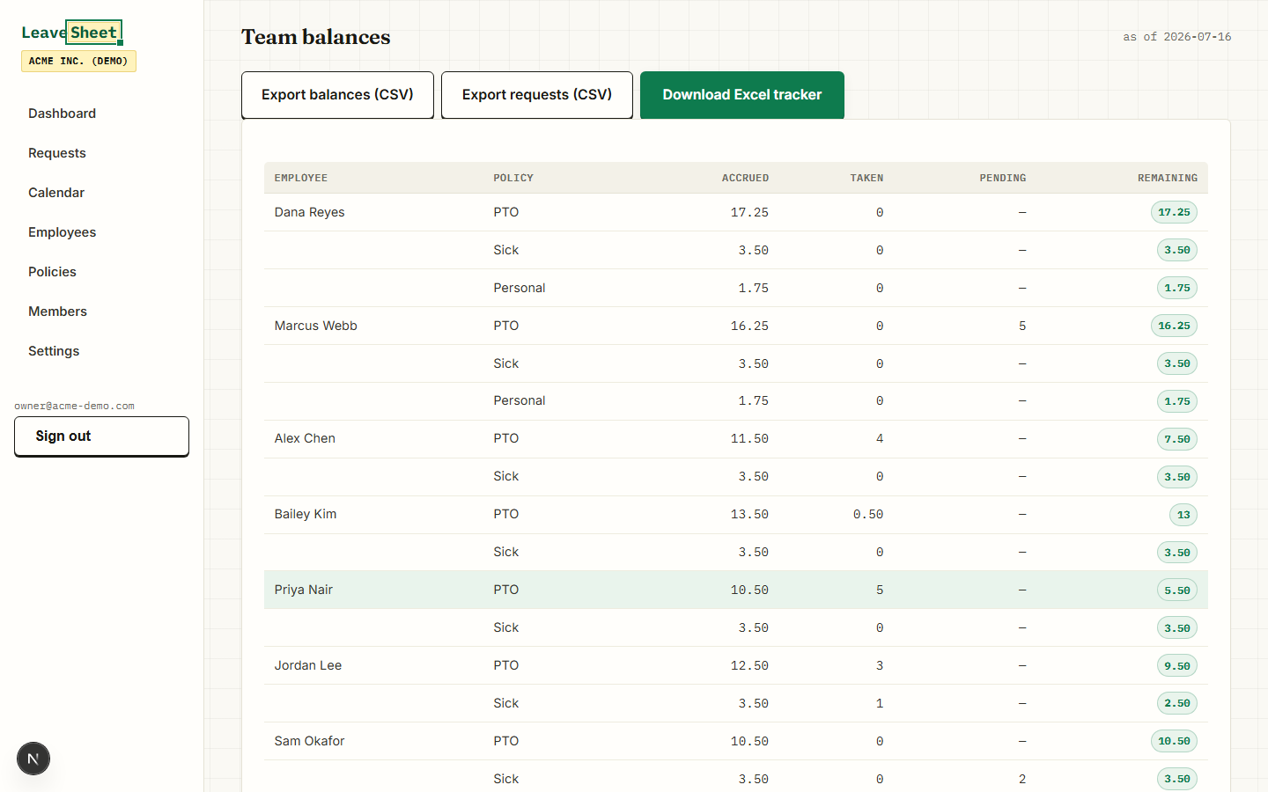Viewport: 1268px width, 792px height.
Task: Click the PENDING column header
Action: click(x=1003, y=178)
